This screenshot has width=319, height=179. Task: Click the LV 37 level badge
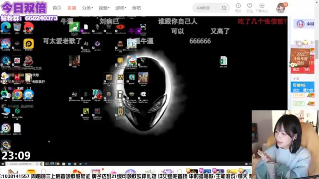299,104
